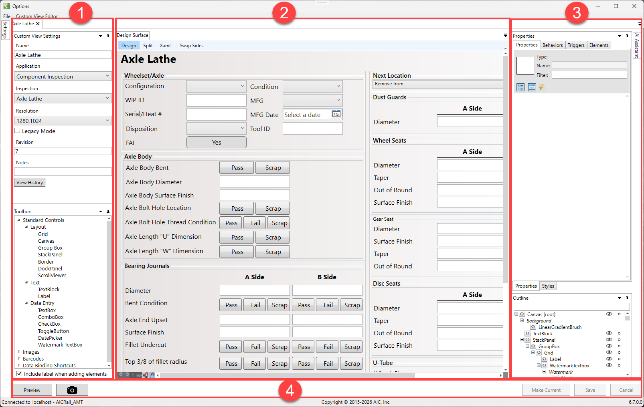The height and width of the screenshot is (407, 644).
Task: Click the circle marker on the GroupBox row
Action: coord(619,346)
